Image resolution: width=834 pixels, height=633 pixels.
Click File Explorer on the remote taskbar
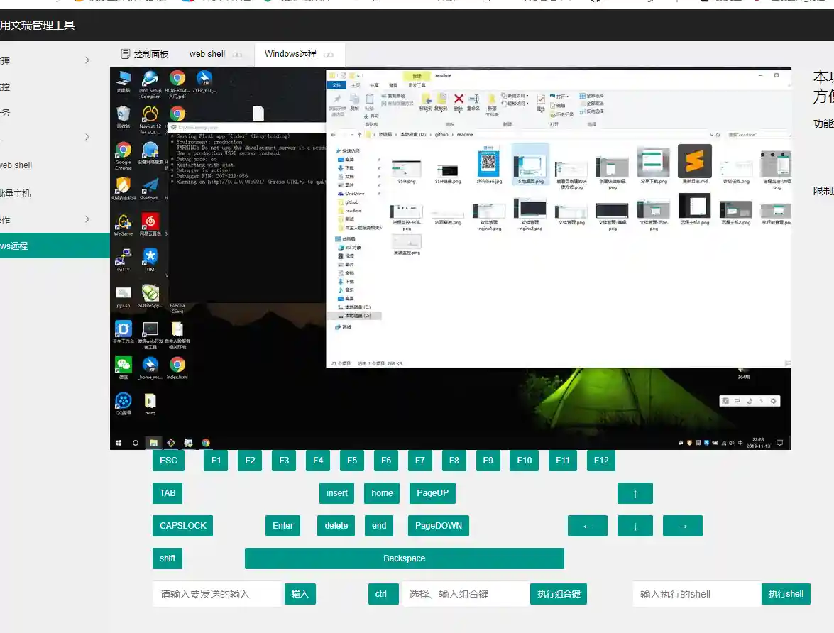point(153,443)
